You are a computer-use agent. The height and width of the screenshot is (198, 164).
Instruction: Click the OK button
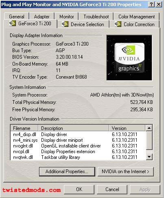click(79, 189)
